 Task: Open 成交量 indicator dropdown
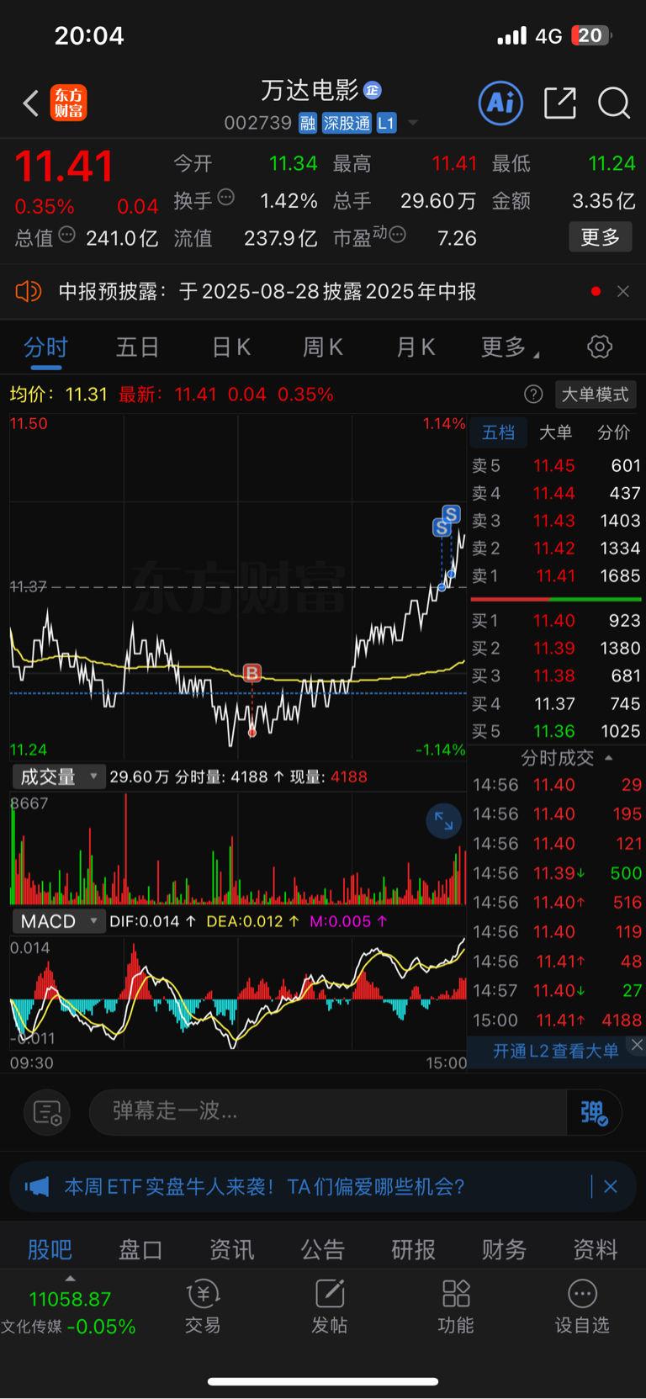(x=58, y=776)
